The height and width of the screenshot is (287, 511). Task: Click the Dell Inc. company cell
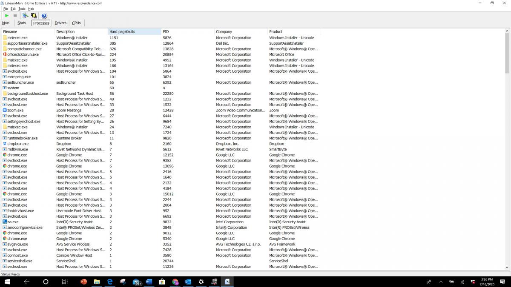pyautogui.click(x=222, y=43)
